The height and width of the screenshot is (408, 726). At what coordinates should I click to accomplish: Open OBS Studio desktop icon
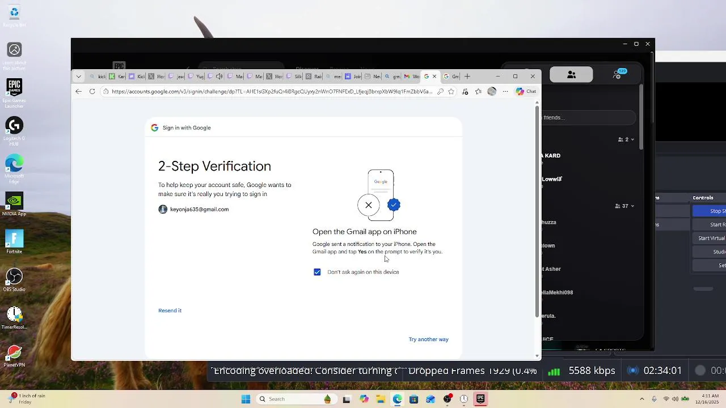click(14, 280)
